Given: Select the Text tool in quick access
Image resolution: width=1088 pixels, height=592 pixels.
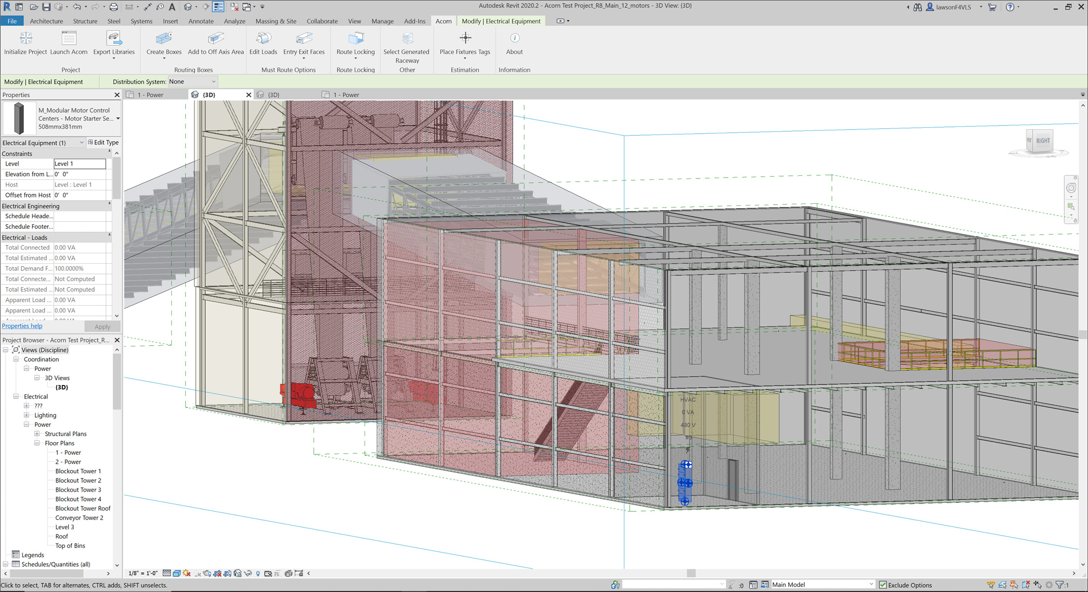Looking at the screenshot, I should coord(172,7).
